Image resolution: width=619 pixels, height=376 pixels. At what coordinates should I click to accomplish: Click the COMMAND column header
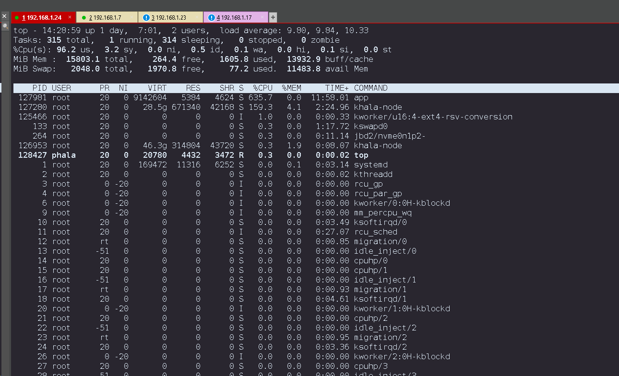point(370,88)
